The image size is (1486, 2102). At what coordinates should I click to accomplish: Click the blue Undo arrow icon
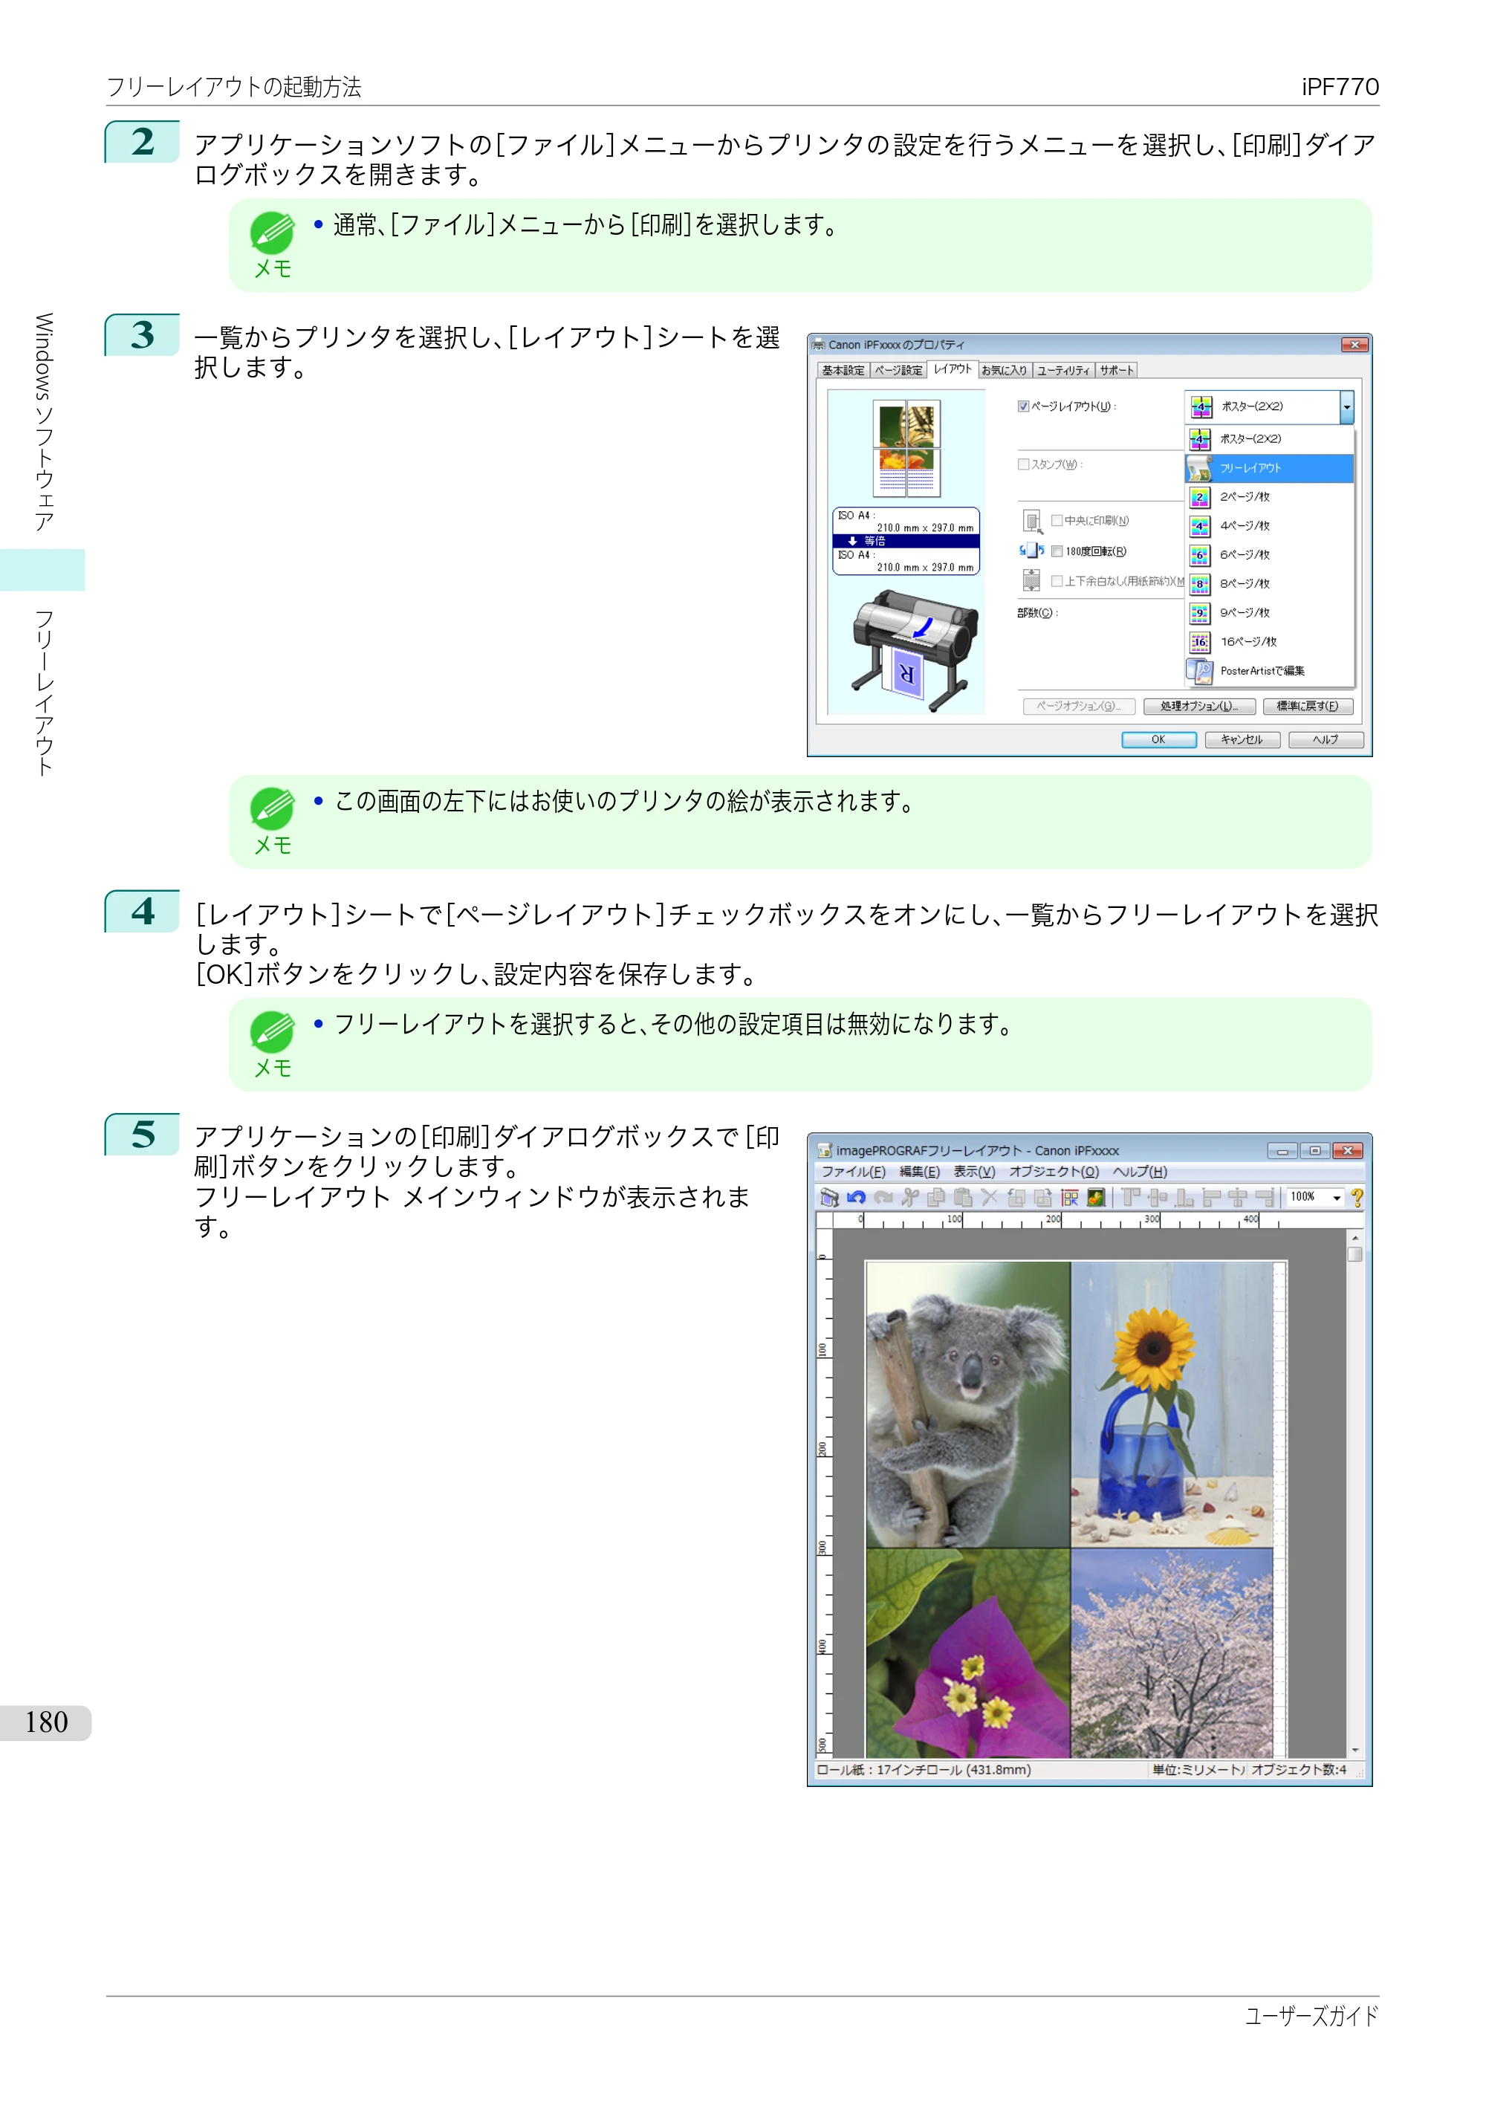(x=856, y=1198)
